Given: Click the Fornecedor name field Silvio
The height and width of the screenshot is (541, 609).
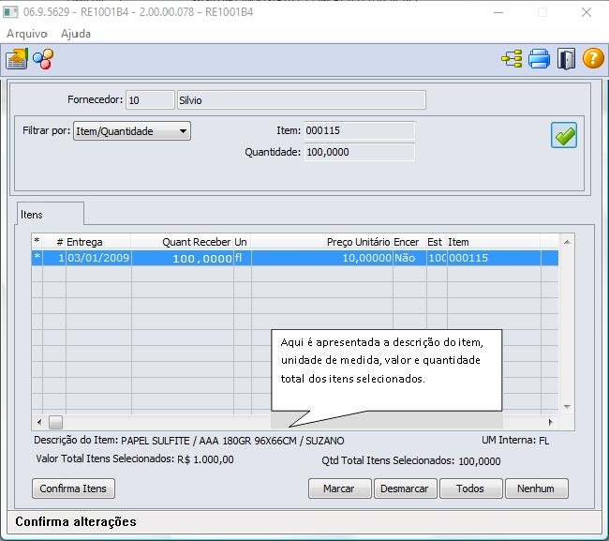Looking at the screenshot, I should point(301,100).
